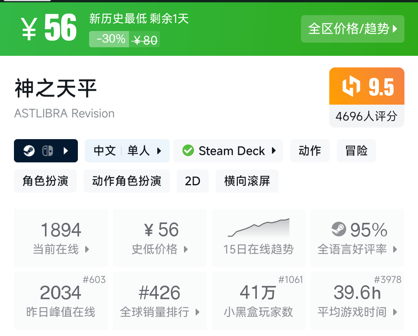This screenshot has width=418, height=336.
Task: Click the Steam logo beside 95% rating
Action: (x=339, y=229)
